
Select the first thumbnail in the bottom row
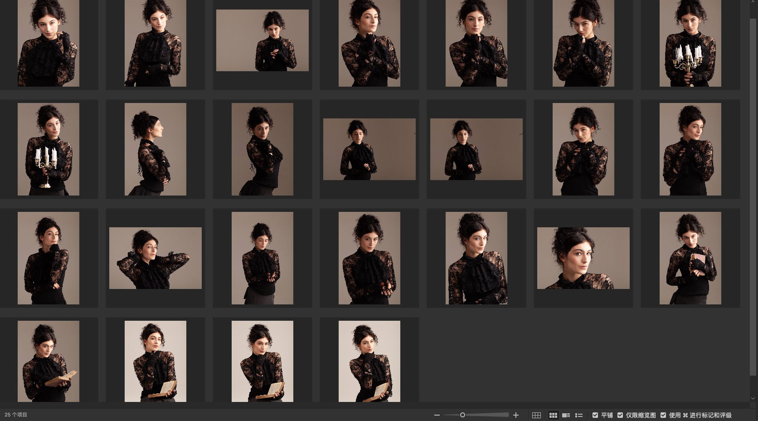tap(48, 361)
